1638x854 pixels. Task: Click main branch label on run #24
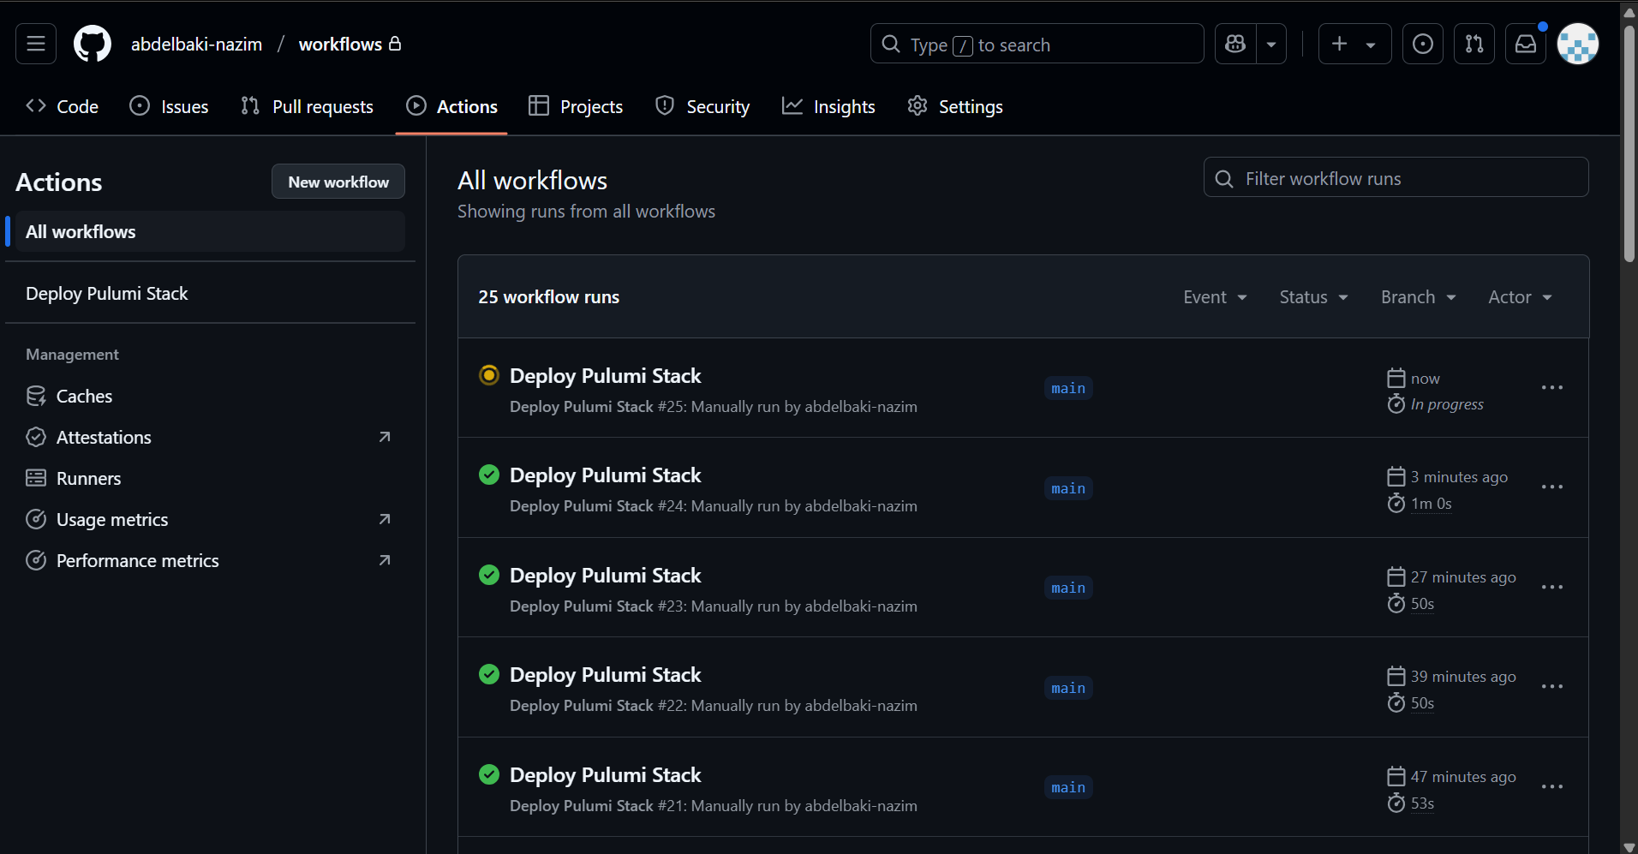click(x=1068, y=488)
